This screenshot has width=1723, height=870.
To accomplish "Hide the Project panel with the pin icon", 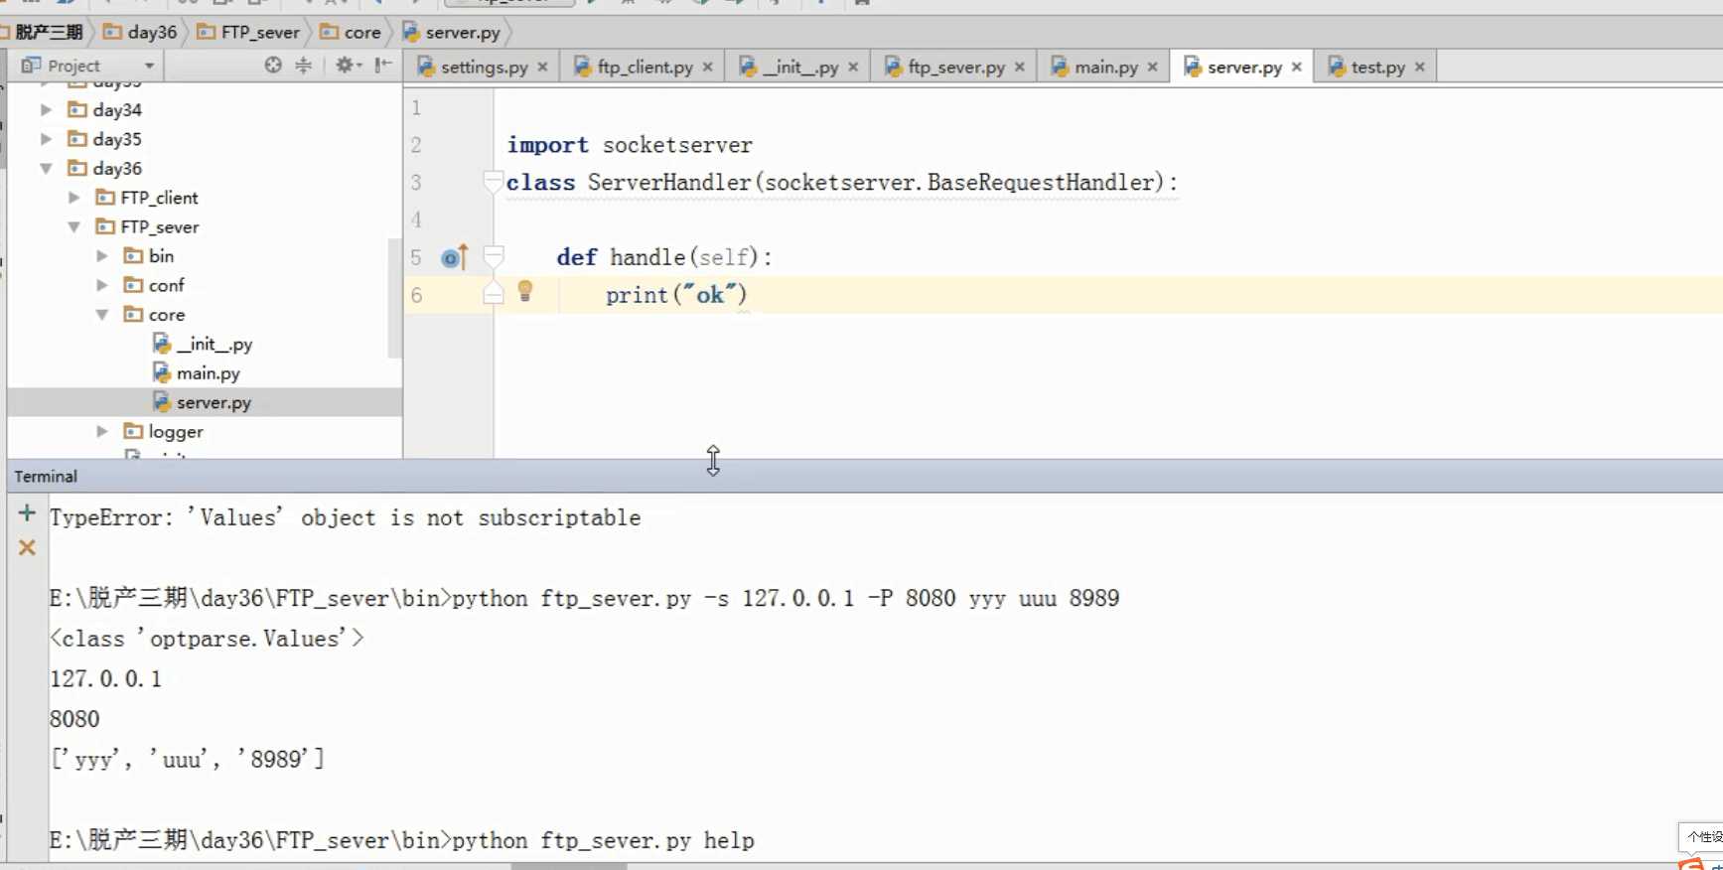I will (382, 66).
